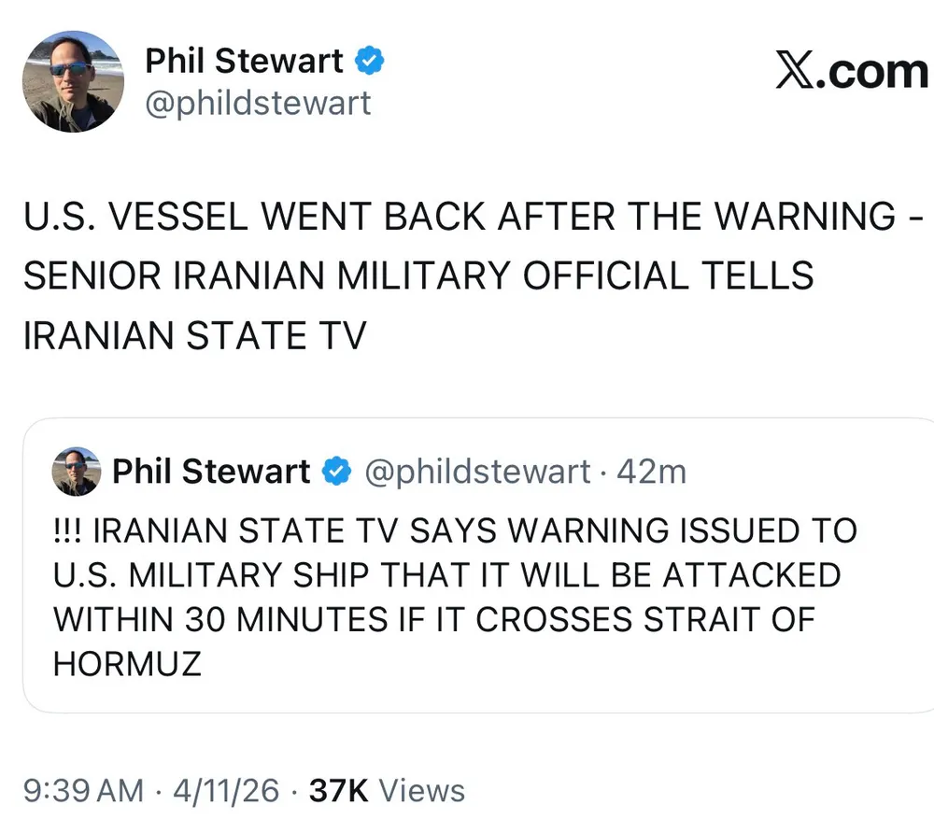934x833 pixels.
Task: Click the "Views" label at the bottom
Action: (x=422, y=791)
